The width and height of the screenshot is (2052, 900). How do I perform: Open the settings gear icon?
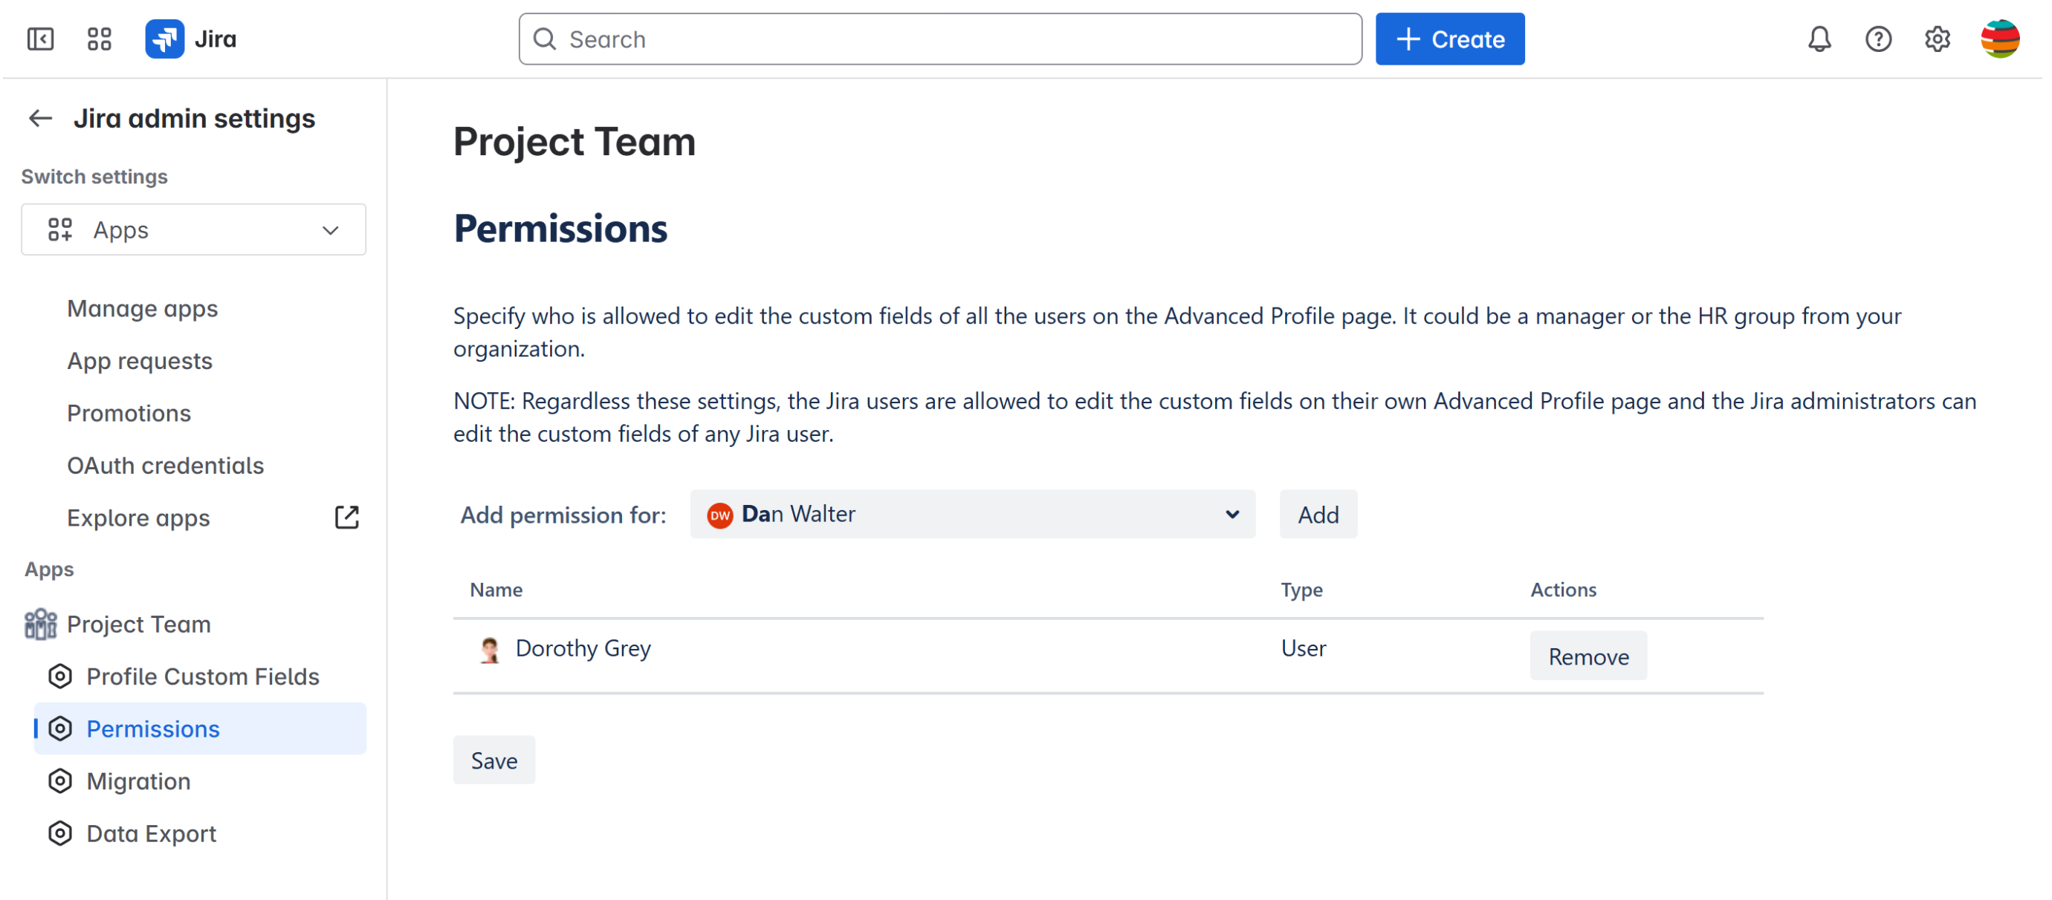[x=1937, y=39]
